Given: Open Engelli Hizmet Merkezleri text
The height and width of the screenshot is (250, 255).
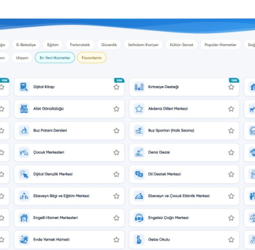Looking at the screenshot, I should click(55, 218).
